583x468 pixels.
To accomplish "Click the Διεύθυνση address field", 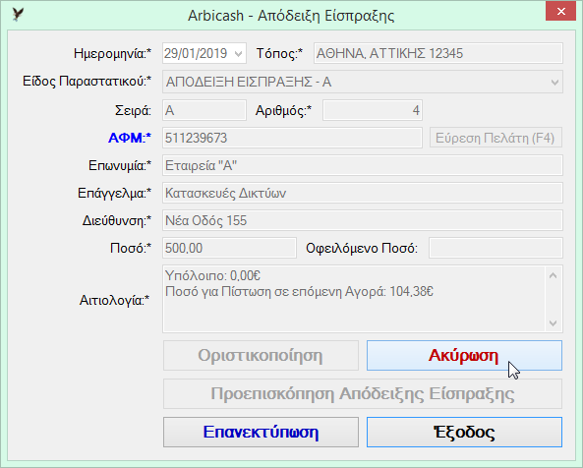I will point(363,220).
